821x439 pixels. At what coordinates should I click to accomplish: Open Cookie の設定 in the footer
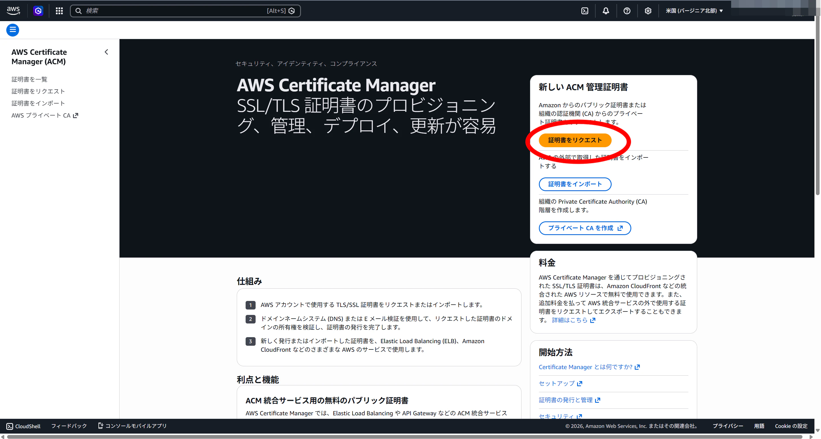pyautogui.click(x=791, y=426)
